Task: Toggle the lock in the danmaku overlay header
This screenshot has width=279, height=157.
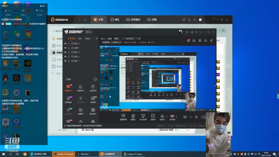Action: pyautogui.click(x=40, y=6)
